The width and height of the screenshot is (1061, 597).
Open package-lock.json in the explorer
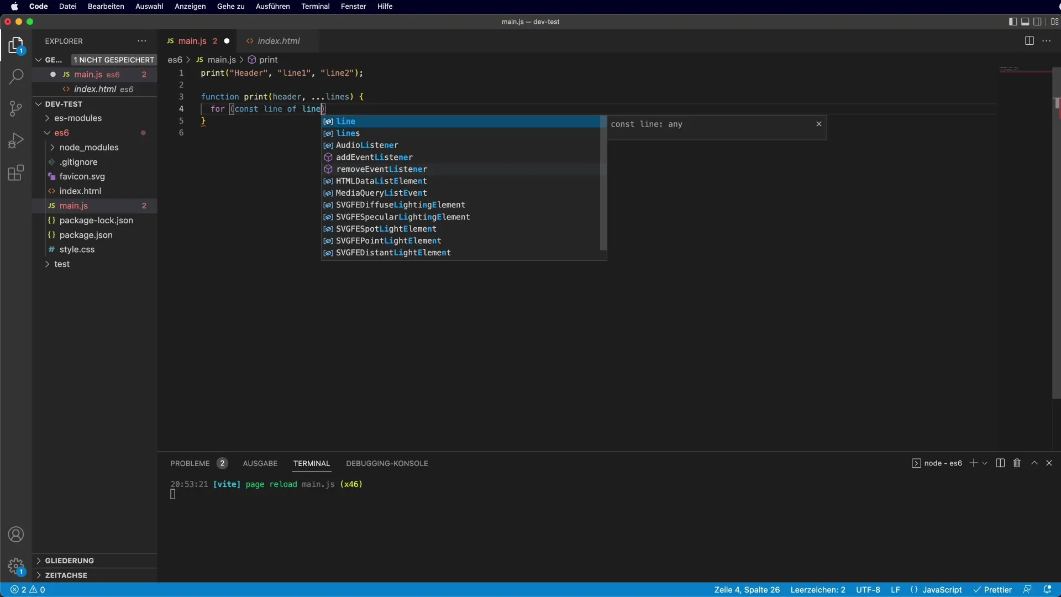(x=96, y=220)
